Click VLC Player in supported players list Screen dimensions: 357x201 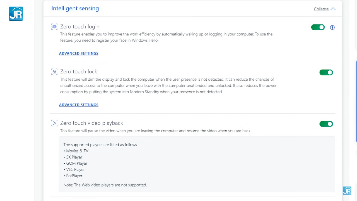(75, 169)
